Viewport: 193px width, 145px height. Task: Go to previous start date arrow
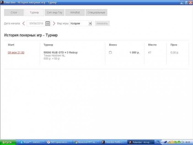24,23
